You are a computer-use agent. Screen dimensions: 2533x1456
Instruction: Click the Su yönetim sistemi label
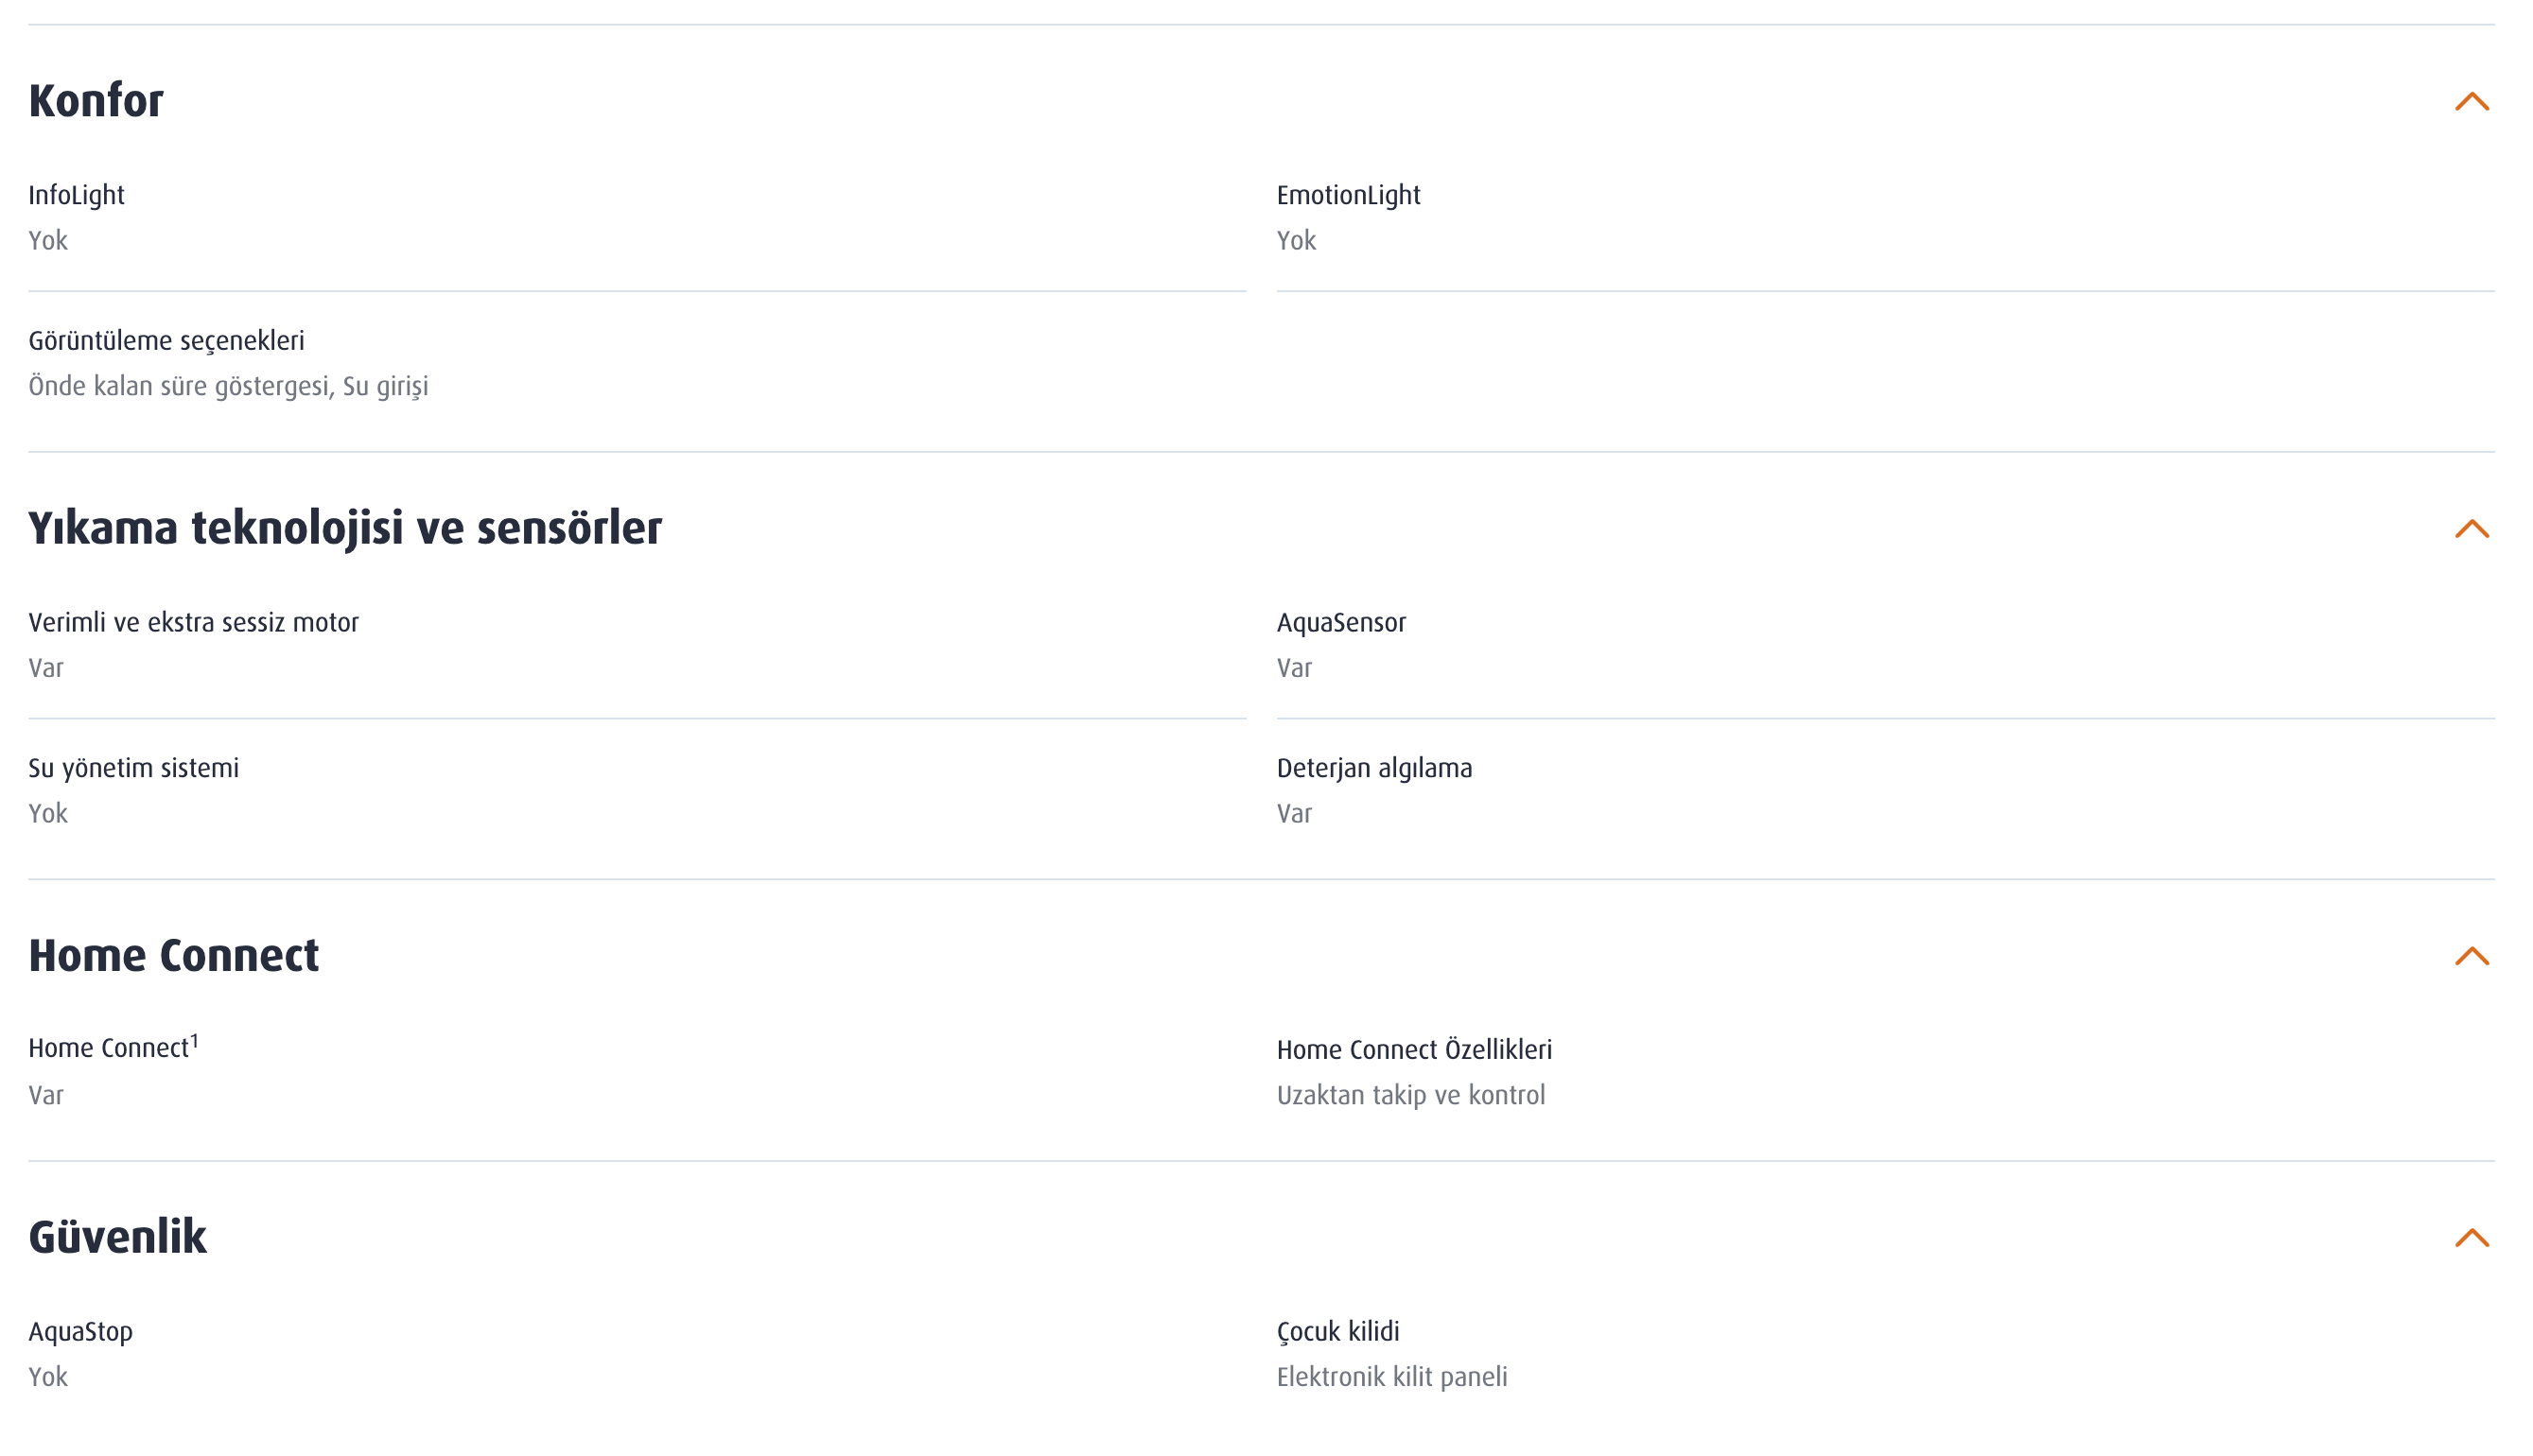133,768
